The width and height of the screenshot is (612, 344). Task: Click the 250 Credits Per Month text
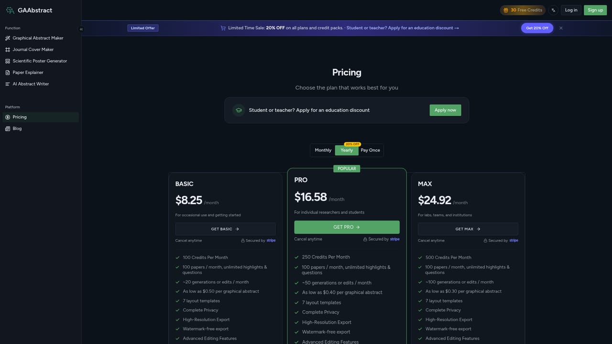pos(326,257)
